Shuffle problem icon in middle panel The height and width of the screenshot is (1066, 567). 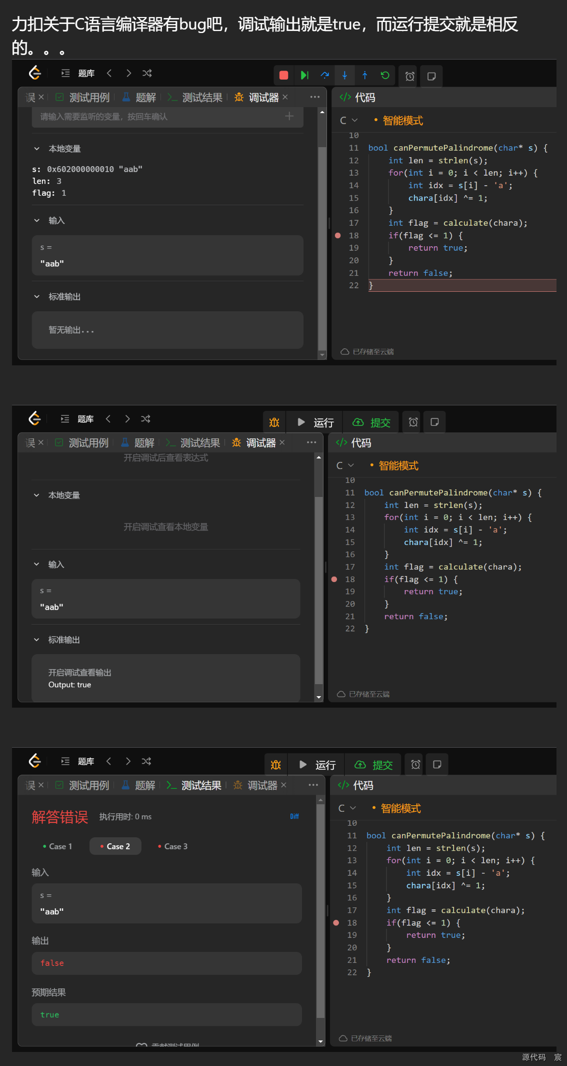click(x=145, y=419)
